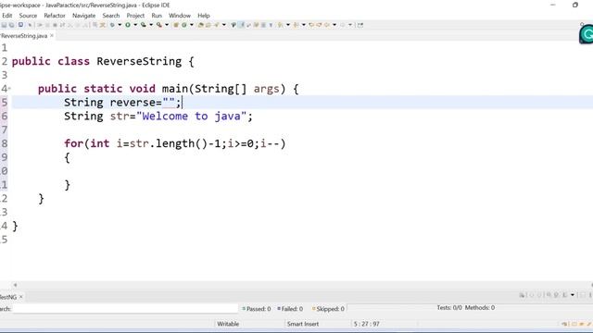Click the green Grammarly icon
593x333 pixels.
point(587,34)
